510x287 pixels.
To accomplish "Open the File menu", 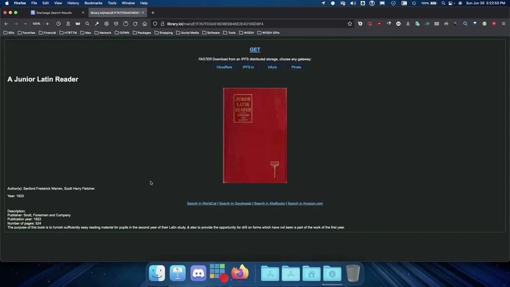I will pyautogui.click(x=34, y=3).
